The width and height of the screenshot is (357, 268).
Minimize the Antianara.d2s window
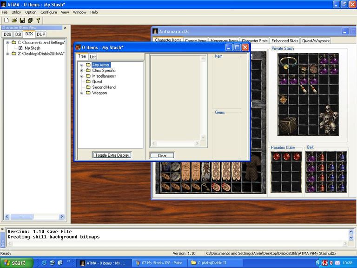click(x=345, y=32)
